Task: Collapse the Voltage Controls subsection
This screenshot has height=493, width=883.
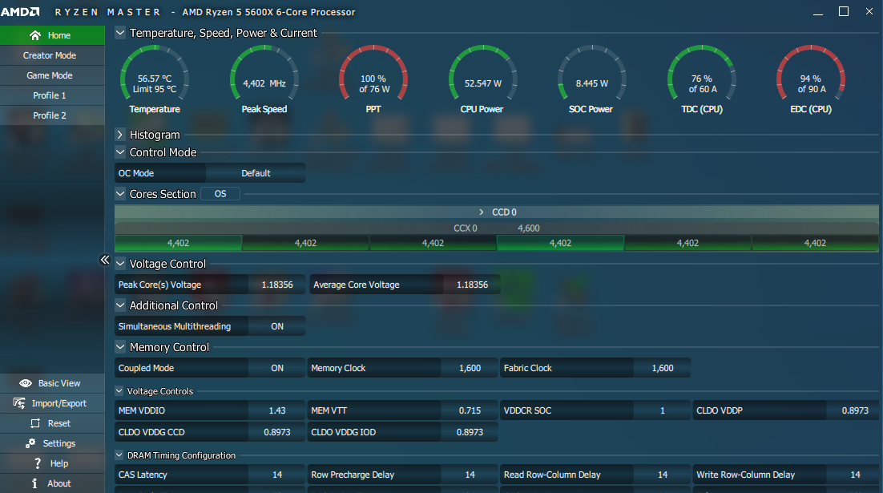Action: [119, 391]
